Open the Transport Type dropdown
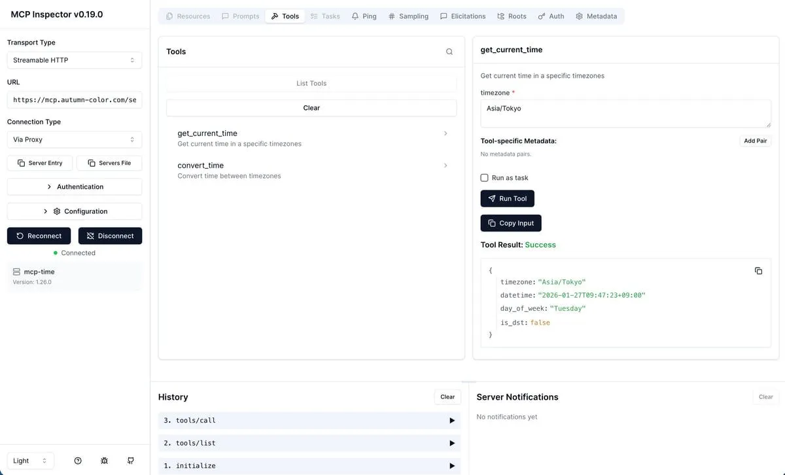Viewport: 785px width, 475px height. 74,60
